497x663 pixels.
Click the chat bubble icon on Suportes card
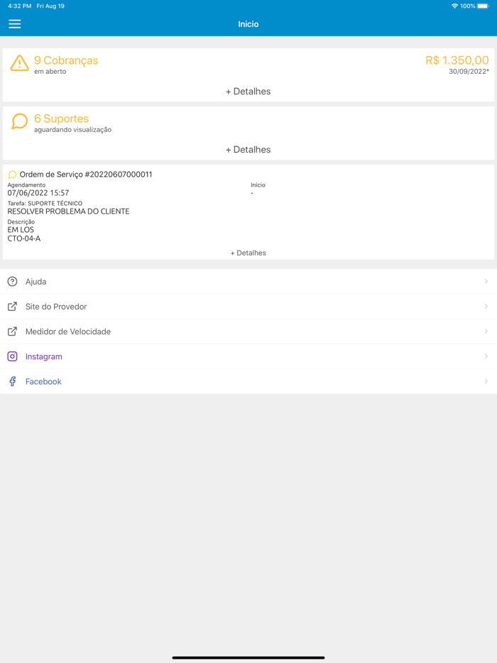(x=17, y=121)
